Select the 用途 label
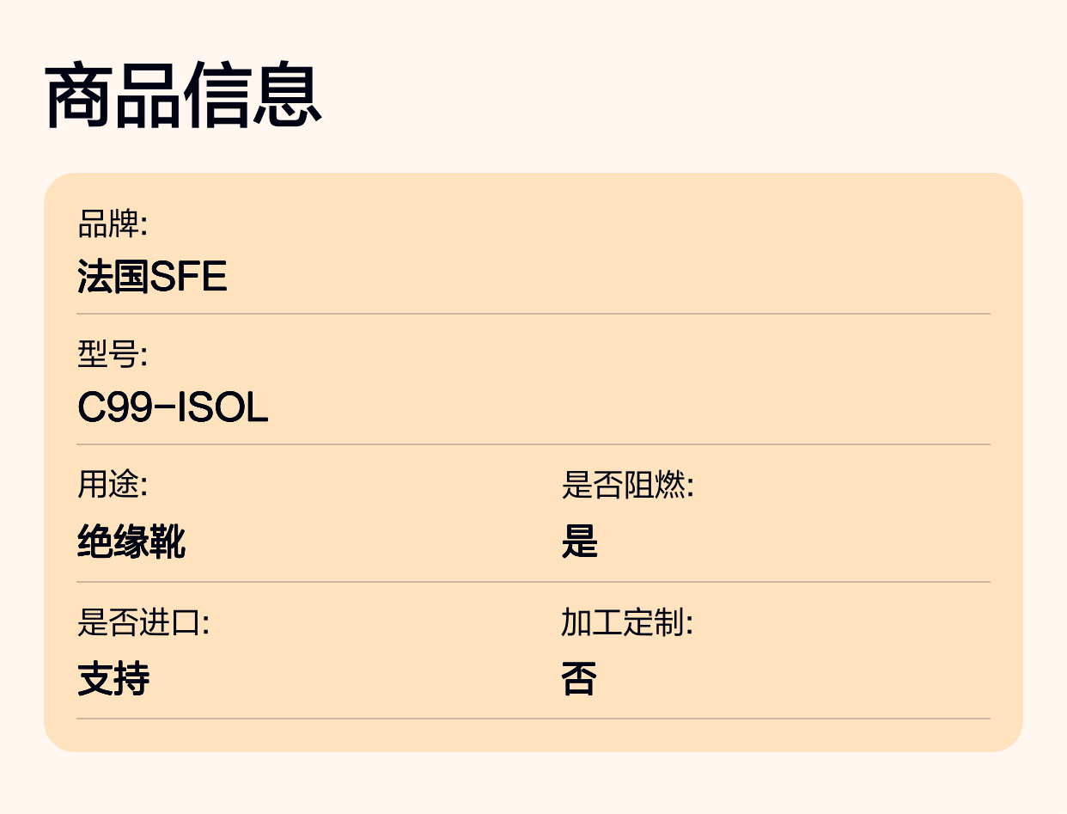 (x=113, y=485)
